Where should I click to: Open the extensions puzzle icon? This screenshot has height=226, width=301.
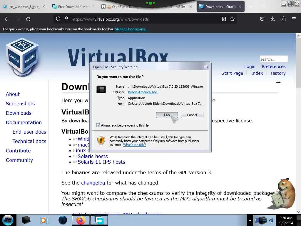(x=283, y=19)
